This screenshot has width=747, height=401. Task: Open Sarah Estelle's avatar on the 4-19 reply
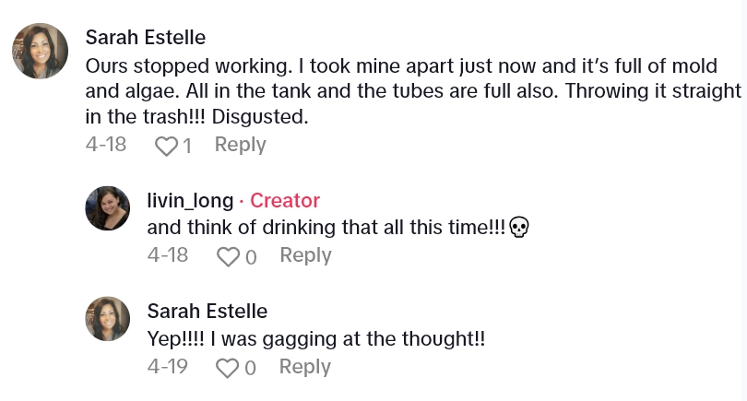click(108, 319)
